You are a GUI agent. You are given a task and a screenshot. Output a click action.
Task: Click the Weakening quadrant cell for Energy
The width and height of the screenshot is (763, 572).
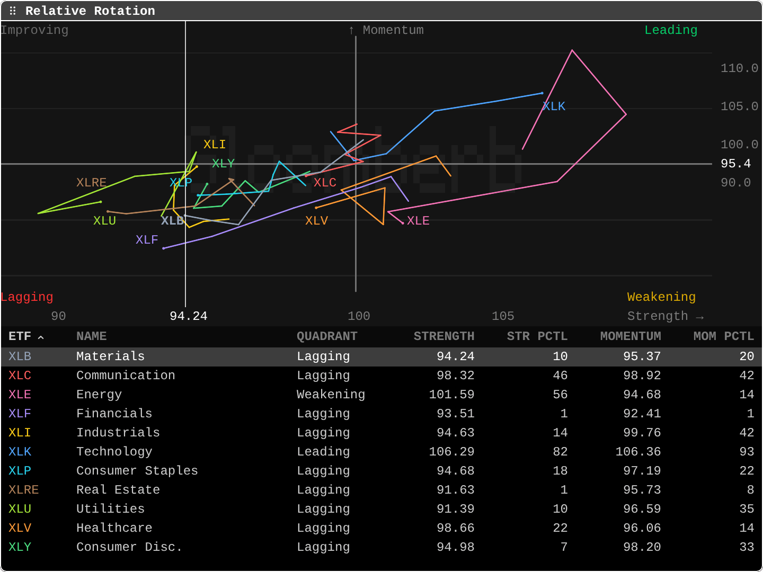point(331,395)
